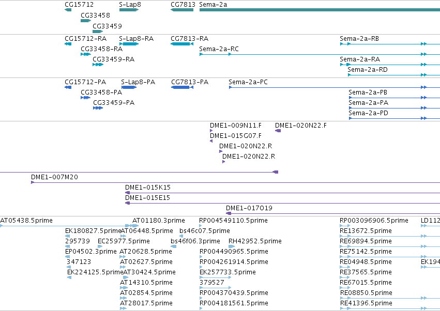Screen dimensions: 440x311
Task: Click protein Sema-2a-PC
Action: (248, 82)
